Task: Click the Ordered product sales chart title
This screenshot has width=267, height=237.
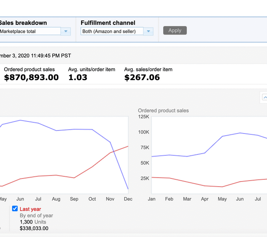Action: 163,111
